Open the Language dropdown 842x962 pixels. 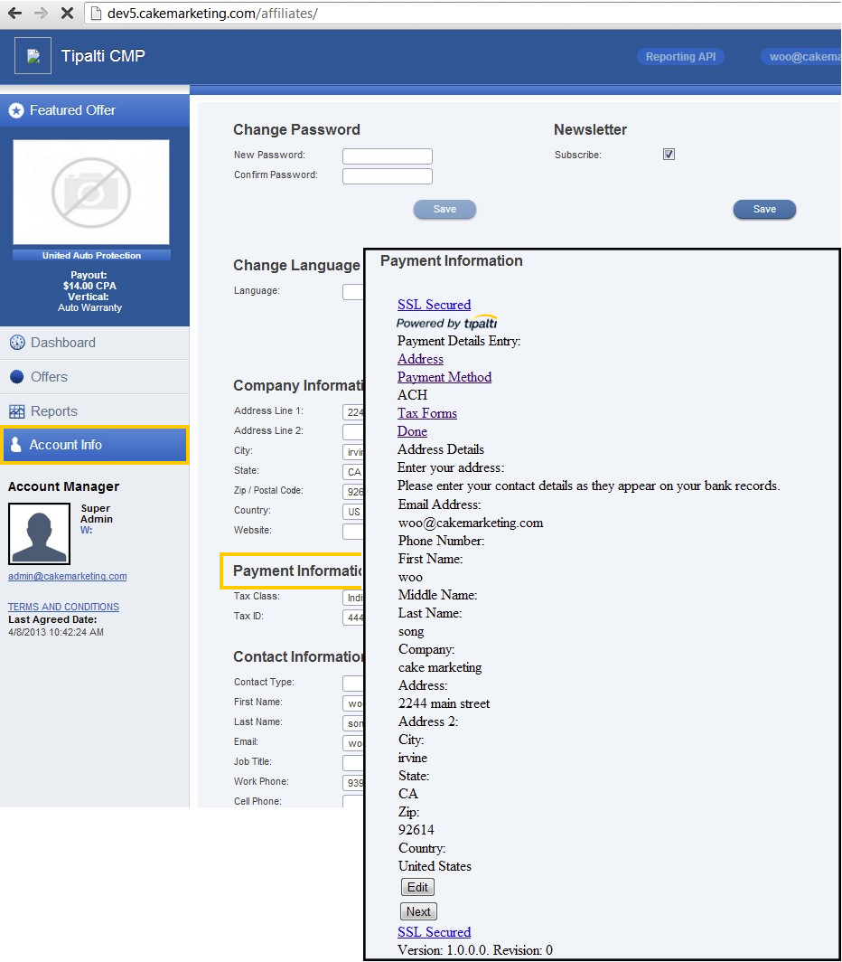[x=353, y=291]
